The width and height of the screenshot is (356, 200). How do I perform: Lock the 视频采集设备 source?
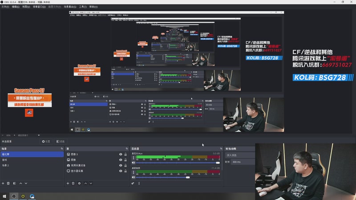tap(125, 165)
